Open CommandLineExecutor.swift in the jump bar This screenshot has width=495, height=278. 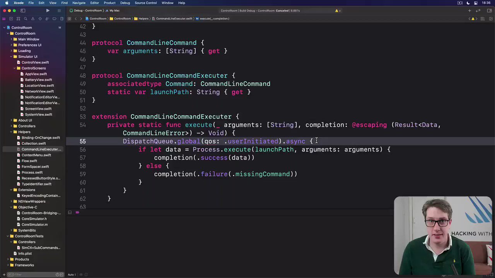pos(174,18)
